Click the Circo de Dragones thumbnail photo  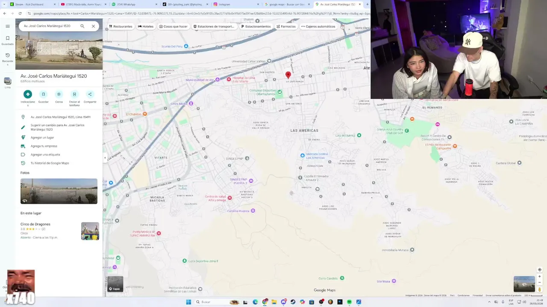pyautogui.click(x=90, y=231)
